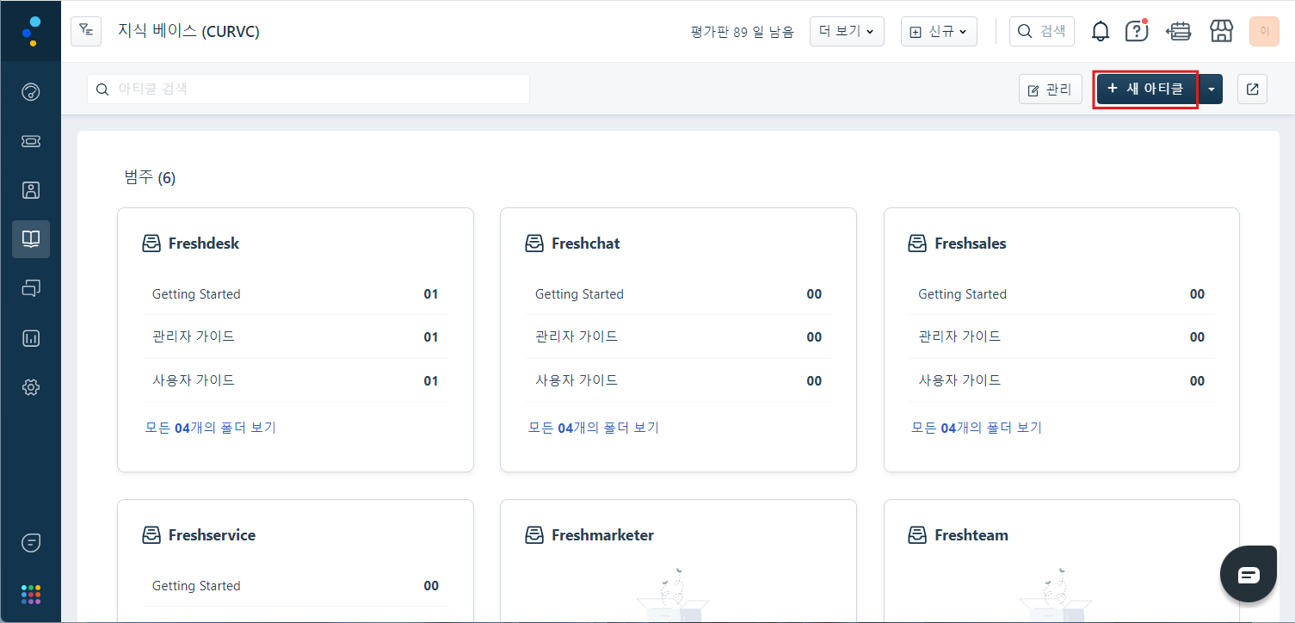Open the Dashboard icon in sidebar

(31, 92)
